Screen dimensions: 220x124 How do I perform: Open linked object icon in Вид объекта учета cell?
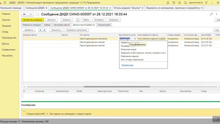(x=135, y=39)
